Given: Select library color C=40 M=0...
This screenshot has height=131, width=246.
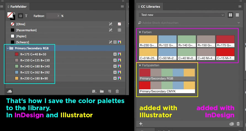Looking at the screenshot, I should 187,54.
